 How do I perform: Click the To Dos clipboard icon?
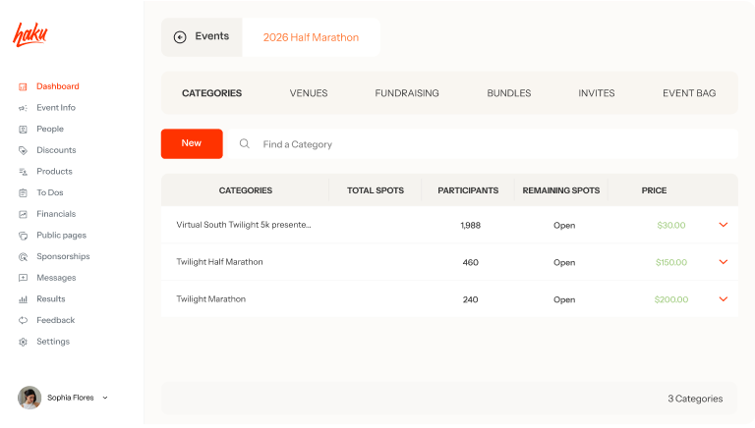coord(23,192)
